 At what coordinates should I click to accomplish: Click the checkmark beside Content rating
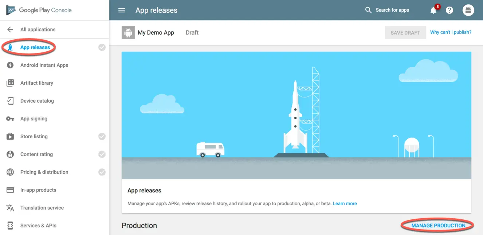pyautogui.click(x=102, y=154)
